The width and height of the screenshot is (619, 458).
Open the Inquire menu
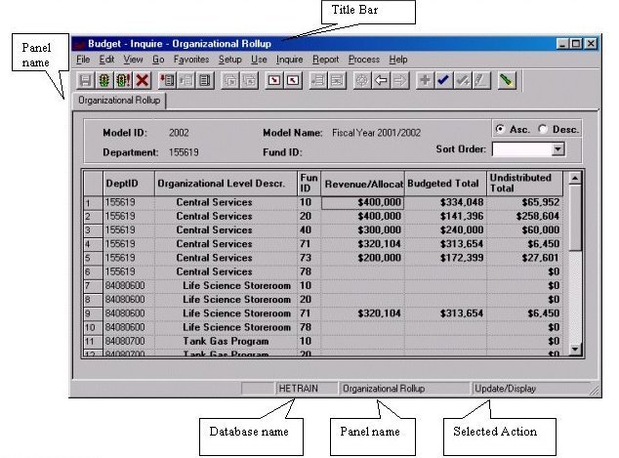(x=289, y=60)
